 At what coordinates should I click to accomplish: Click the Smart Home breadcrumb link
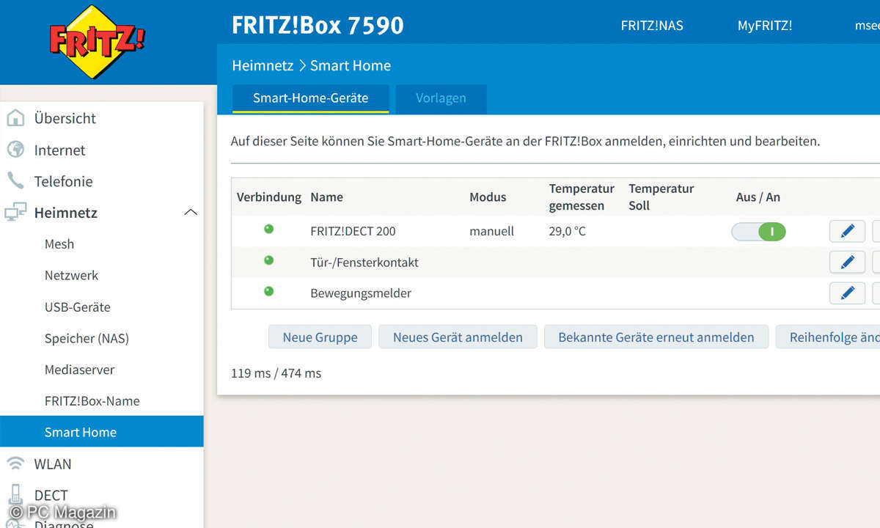coord(351,65)
